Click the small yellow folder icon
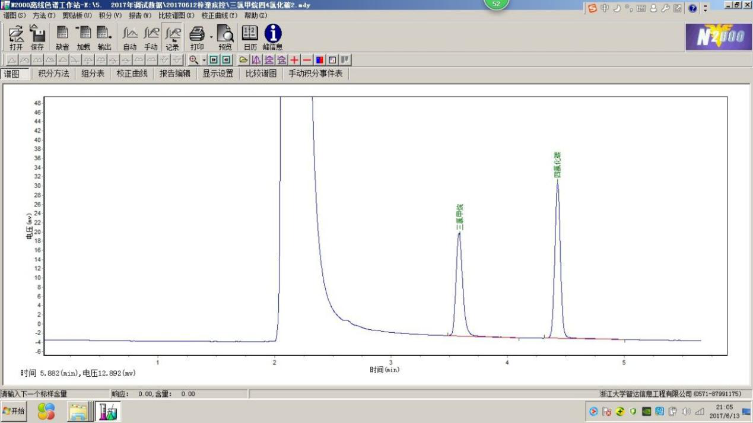 point(243,60)
